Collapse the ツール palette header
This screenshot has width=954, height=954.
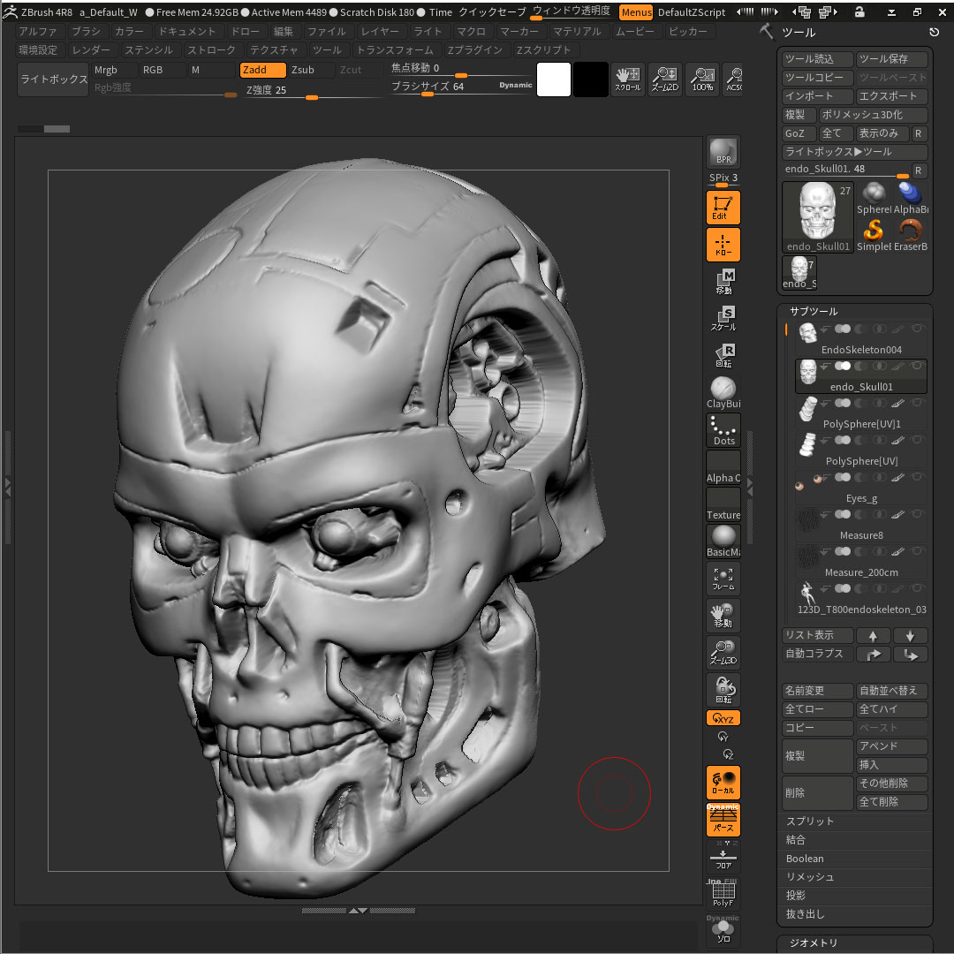click(x=799, y=33)
